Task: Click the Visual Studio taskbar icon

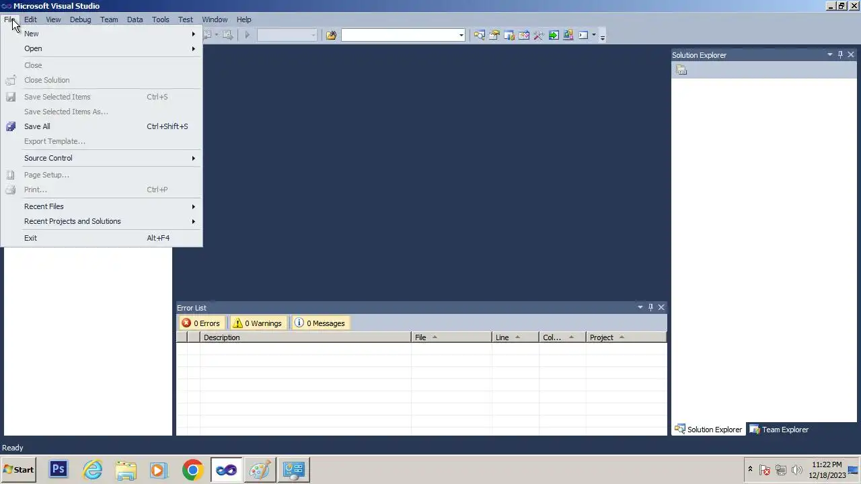Action: tap(226, 470)
